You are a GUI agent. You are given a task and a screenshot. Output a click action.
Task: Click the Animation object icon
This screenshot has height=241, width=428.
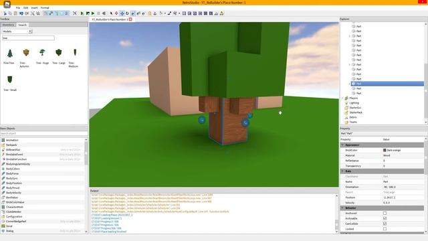click(x=3, y=140)
